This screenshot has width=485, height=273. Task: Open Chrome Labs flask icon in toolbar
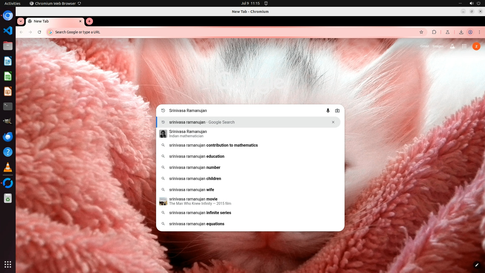[x=447, y=32]
